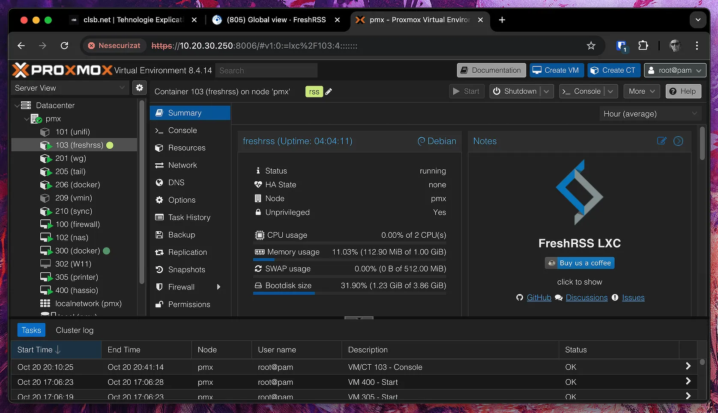Open the GitHub link in Notes

pos(538,298)
